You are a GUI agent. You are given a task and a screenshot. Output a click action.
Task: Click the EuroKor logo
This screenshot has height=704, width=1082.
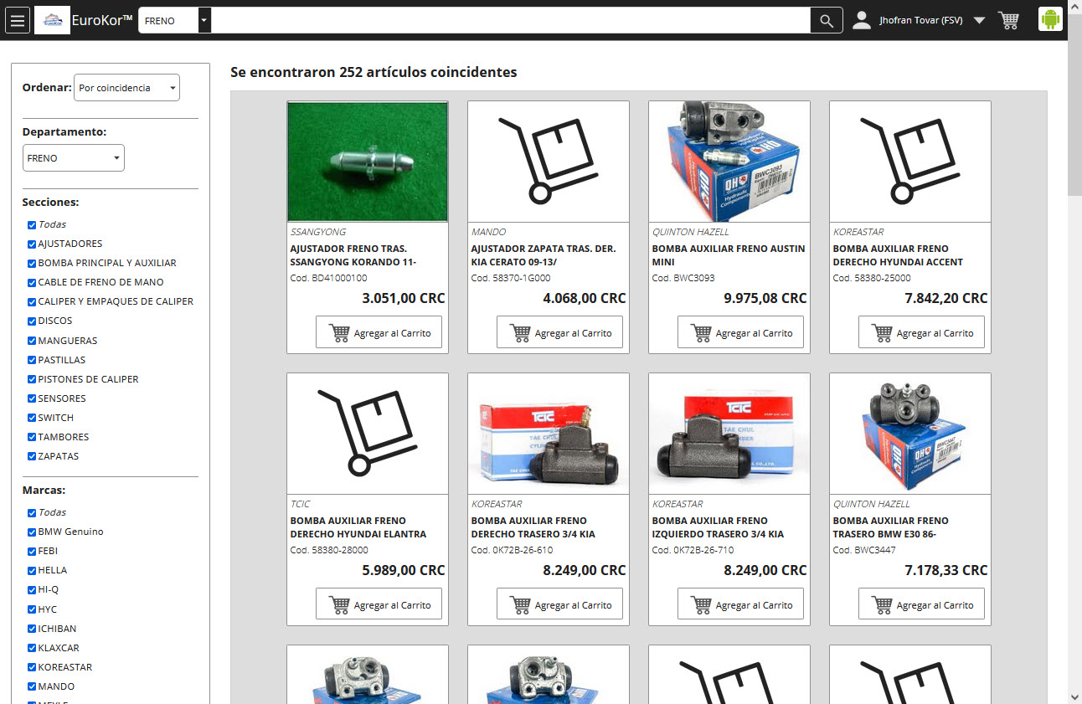point(52,20)
